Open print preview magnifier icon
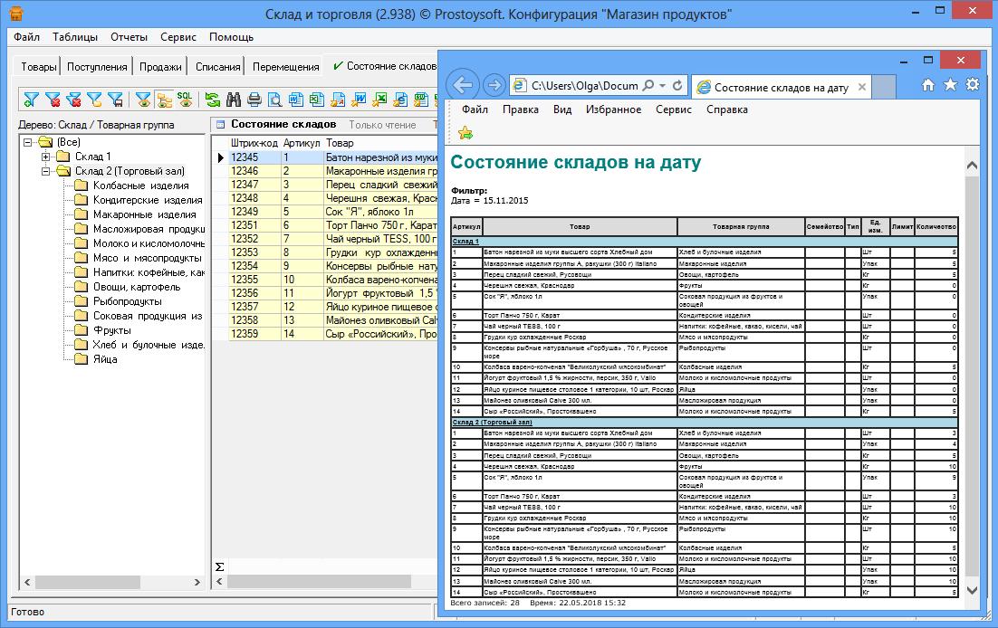The image size is (998, 628). point(275,100)
